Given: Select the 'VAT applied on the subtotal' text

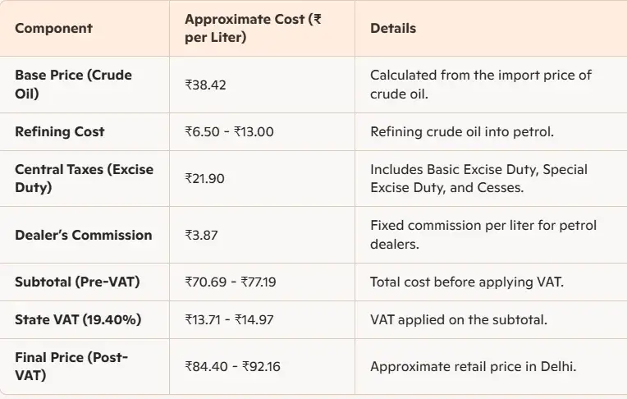Looking at the screenshot, I should pyautogui.click(x=459, y=319).
